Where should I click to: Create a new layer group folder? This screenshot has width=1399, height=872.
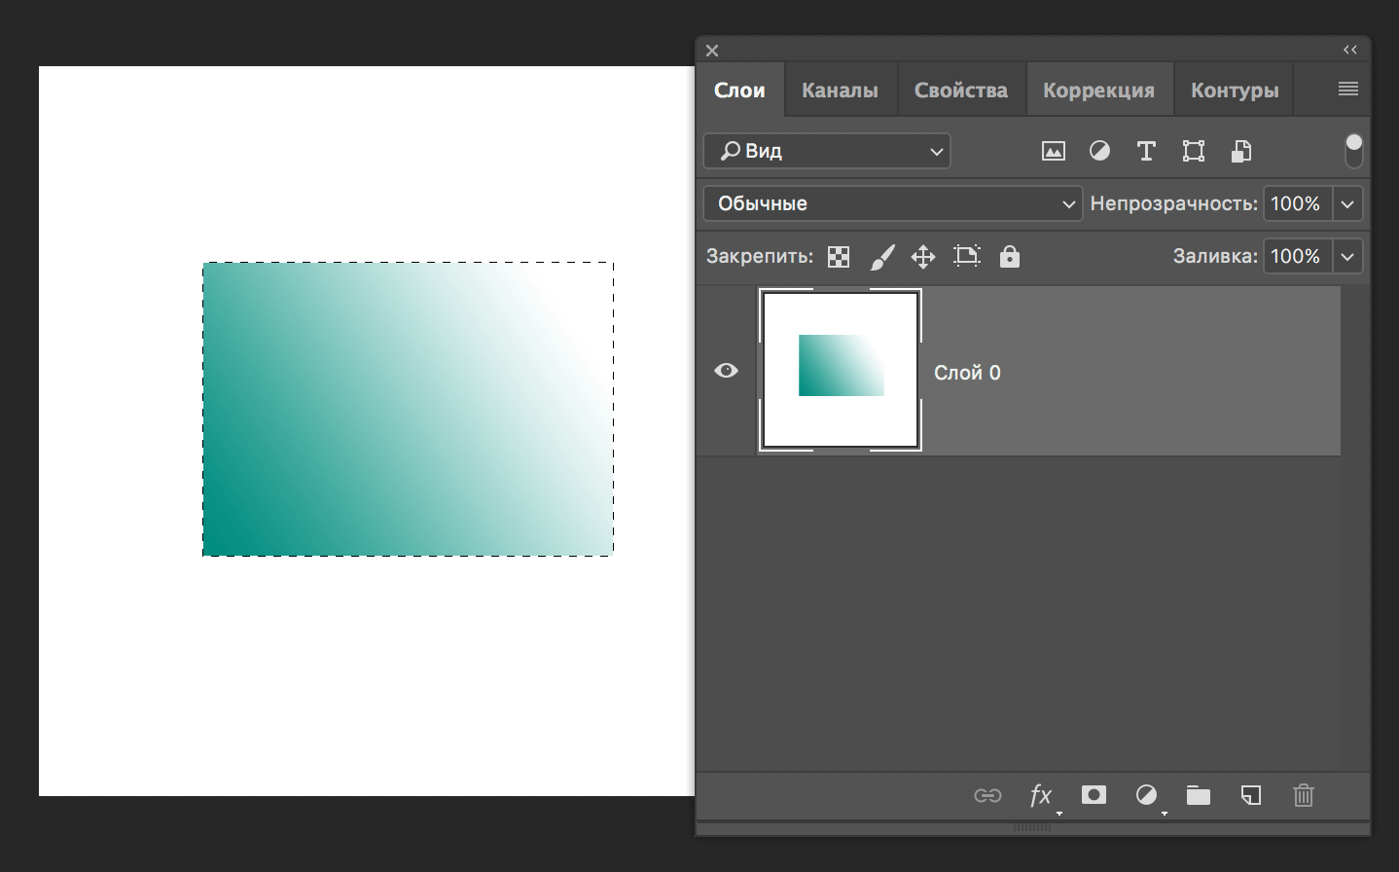pos(1198,796)
